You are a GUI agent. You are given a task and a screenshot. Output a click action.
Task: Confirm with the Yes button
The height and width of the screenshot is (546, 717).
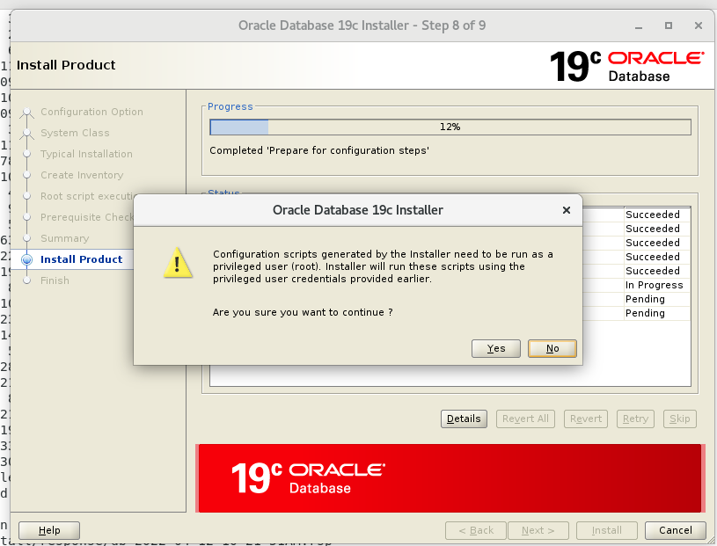495,349
